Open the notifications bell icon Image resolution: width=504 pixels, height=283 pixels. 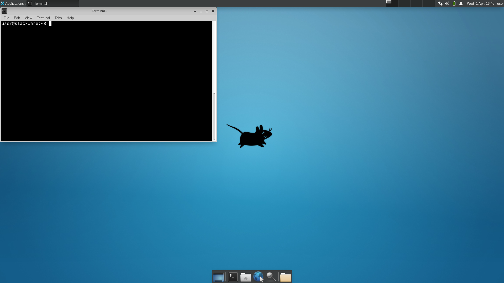click(x=461, y=3)
